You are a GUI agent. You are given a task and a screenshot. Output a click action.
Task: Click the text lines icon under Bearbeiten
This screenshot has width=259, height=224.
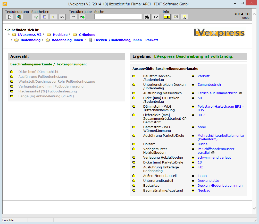click(x=44, y=17)
